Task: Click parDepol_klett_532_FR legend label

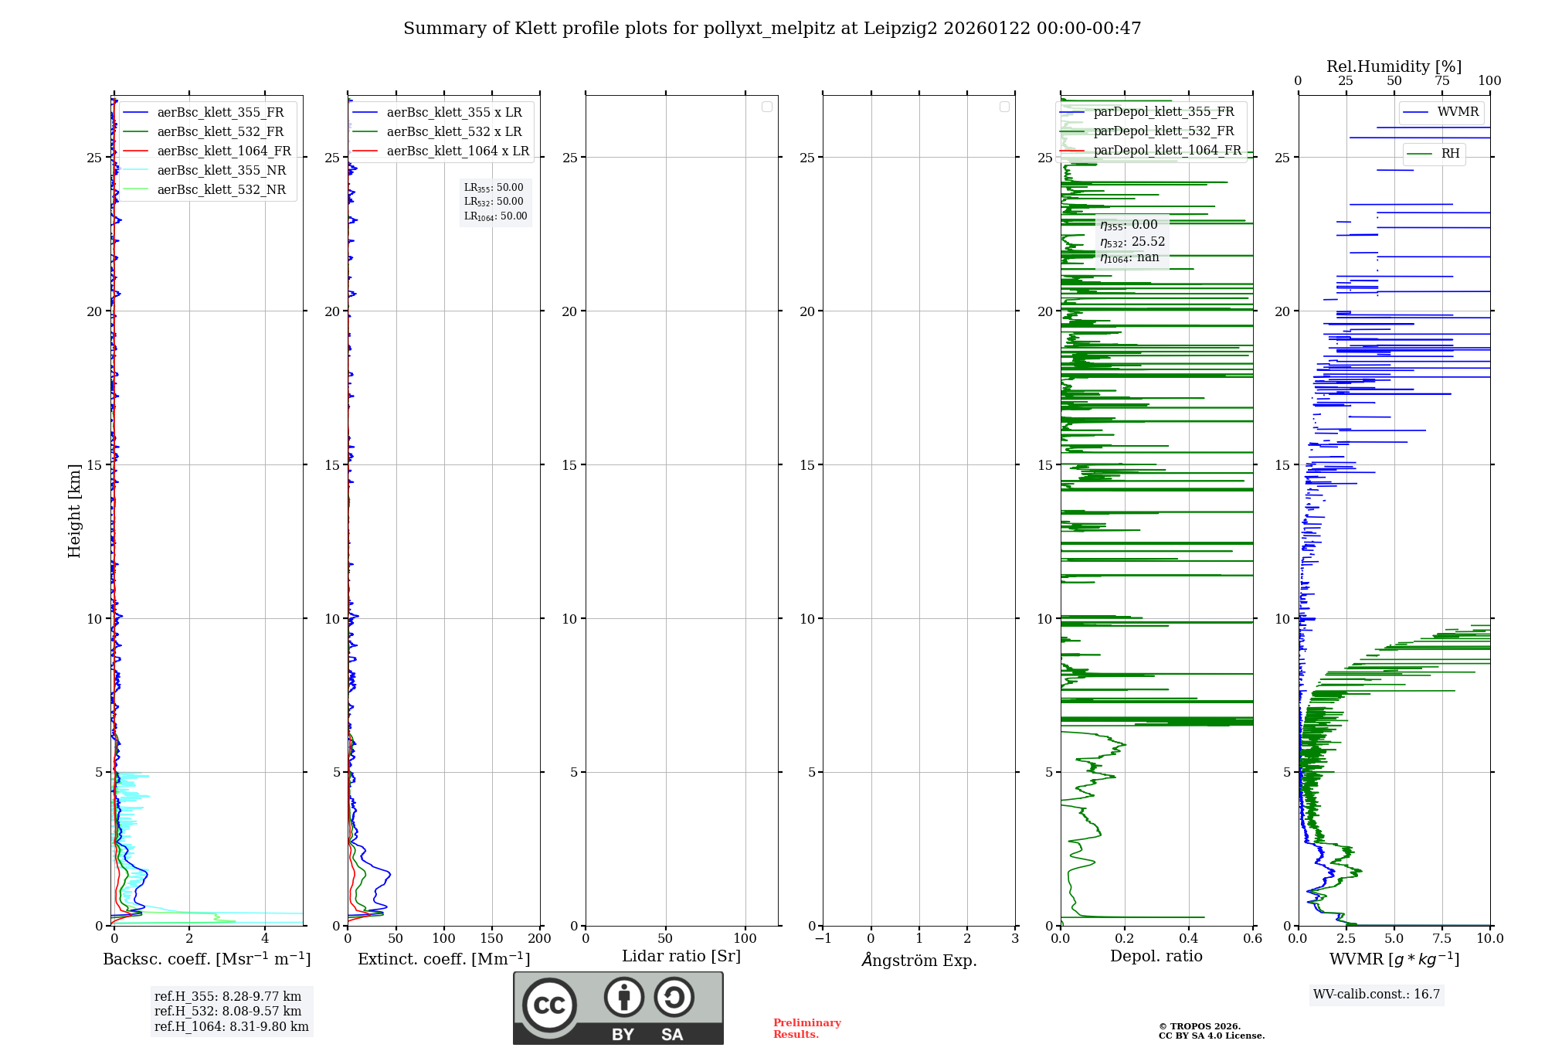Action: (1163, 131)
